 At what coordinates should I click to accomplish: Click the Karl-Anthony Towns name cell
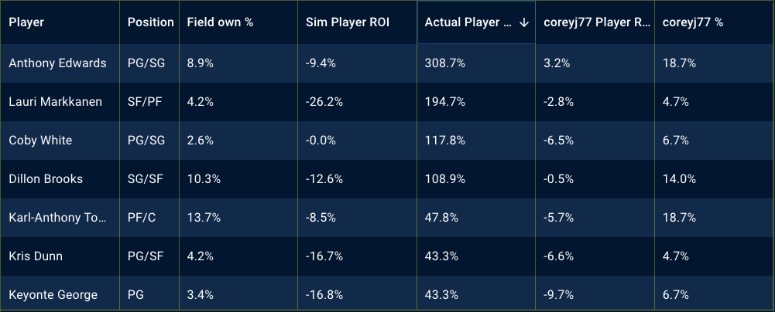56,218
